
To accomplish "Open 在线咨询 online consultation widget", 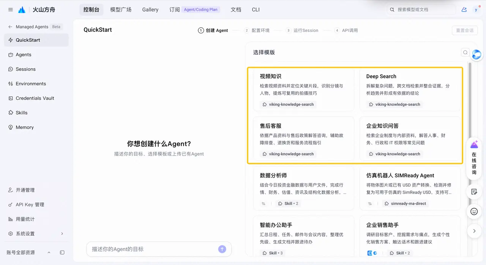I will pos(474,158).
